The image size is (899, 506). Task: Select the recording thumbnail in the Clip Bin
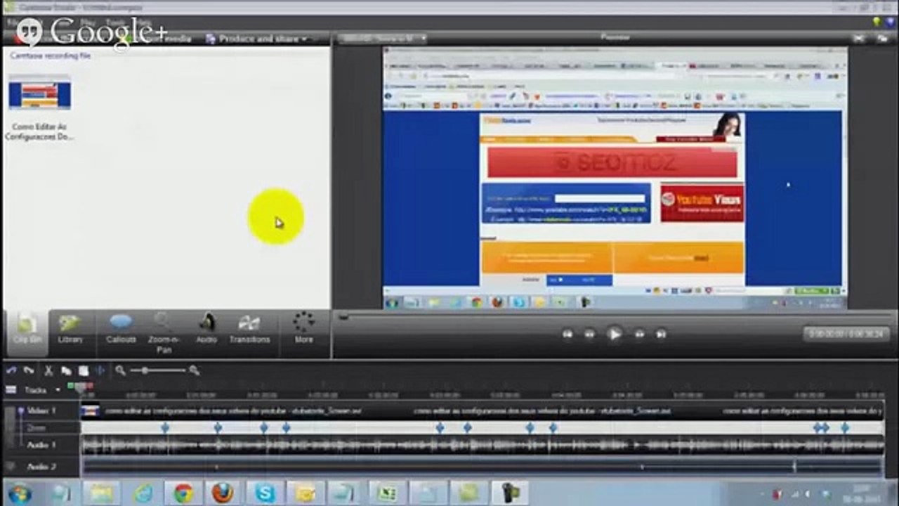click(x=39, y=93)
